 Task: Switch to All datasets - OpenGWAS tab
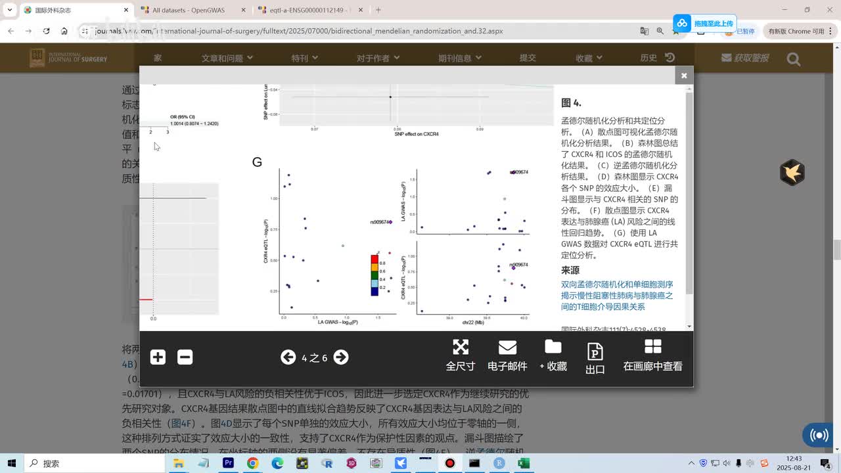[x=189, y=10]
